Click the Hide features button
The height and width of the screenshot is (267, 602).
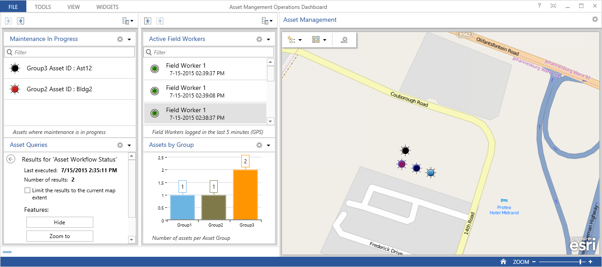click(60, 222)
